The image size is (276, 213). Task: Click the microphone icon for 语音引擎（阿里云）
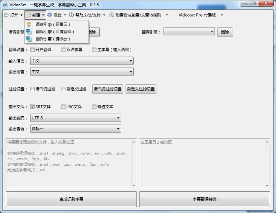coord(29,24)
